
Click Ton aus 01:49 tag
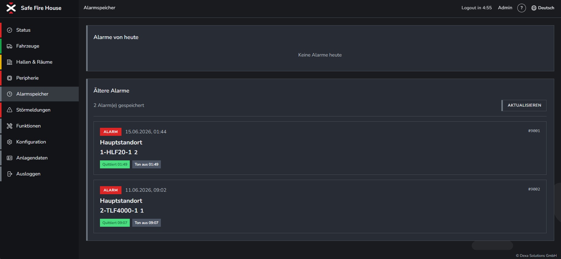(x=146, y=164)
